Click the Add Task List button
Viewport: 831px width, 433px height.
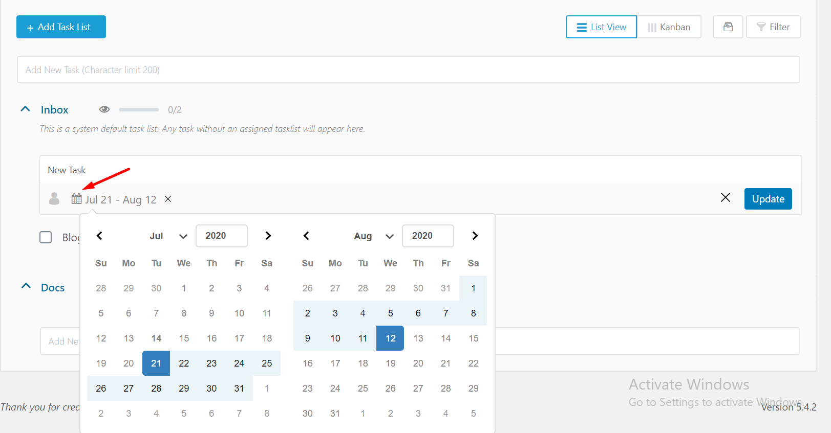[61, 27]
